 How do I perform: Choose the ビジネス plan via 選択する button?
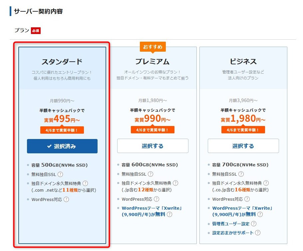click(243, 146)
